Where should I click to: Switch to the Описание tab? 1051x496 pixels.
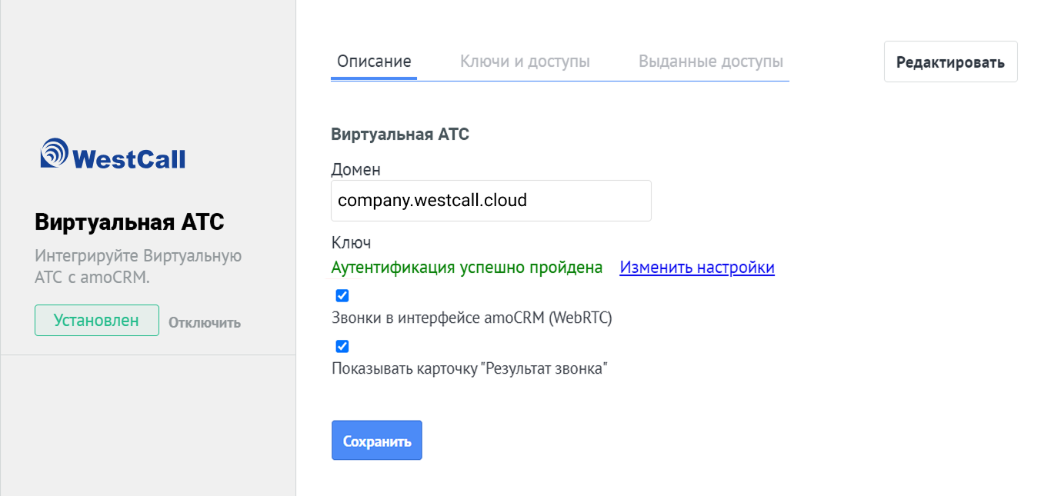click(x=374, y=62)
